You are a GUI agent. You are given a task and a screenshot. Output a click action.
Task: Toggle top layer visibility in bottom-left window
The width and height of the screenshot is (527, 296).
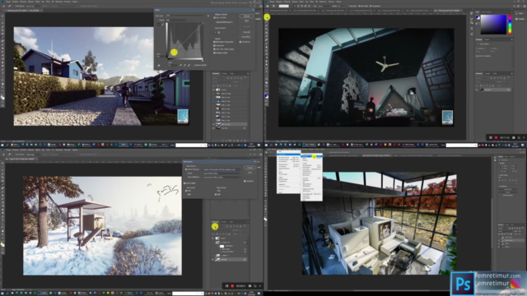pos(212,238)
